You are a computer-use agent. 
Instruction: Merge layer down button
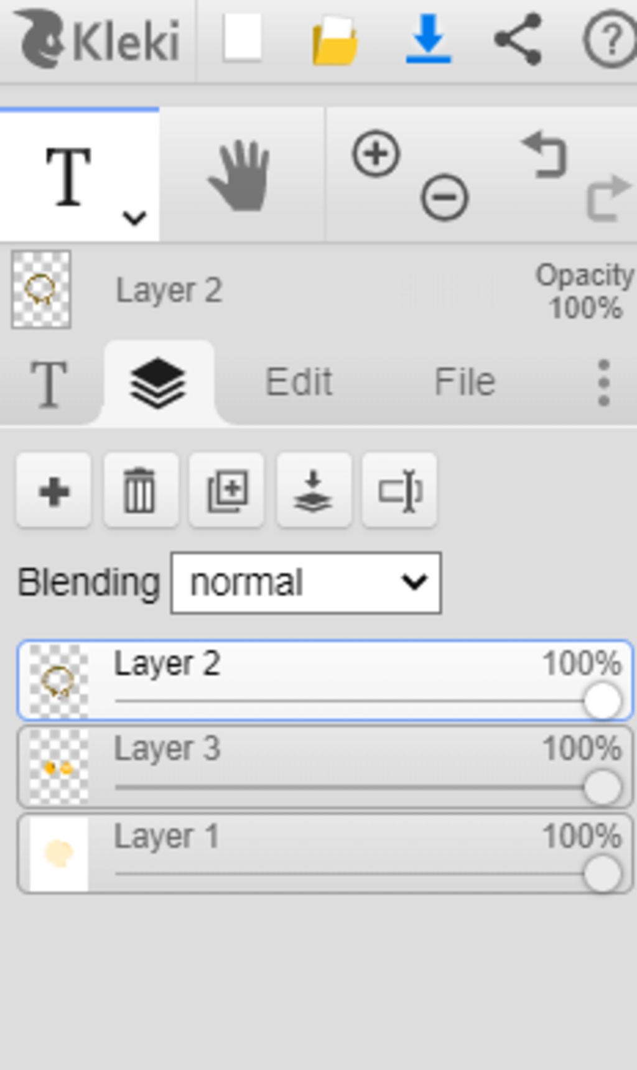pos(313,491)
